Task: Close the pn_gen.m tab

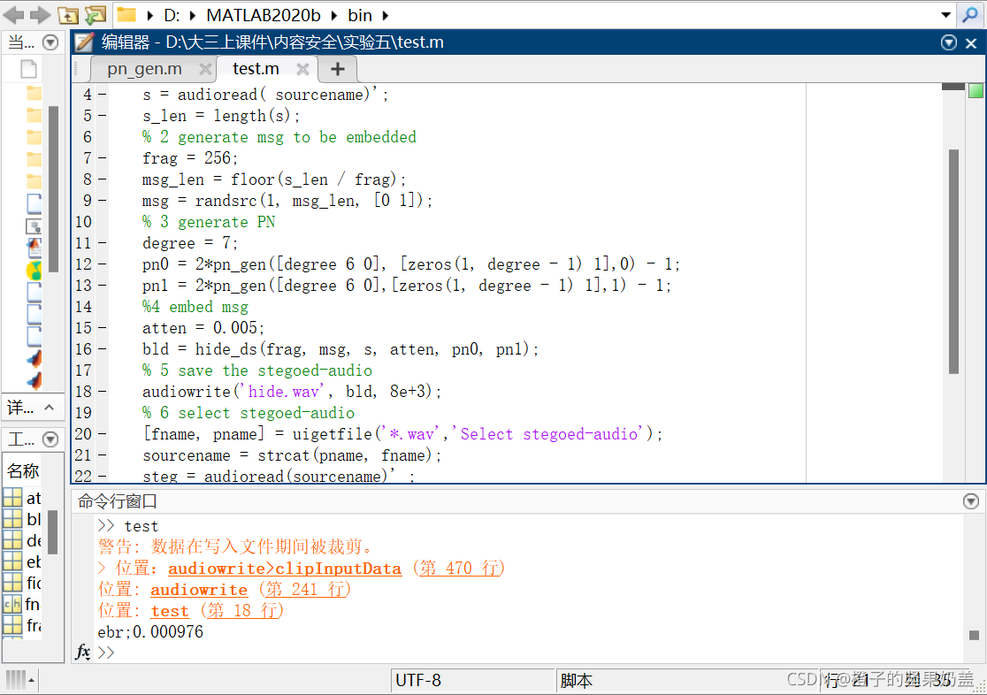Action: (x=205, y=69)
